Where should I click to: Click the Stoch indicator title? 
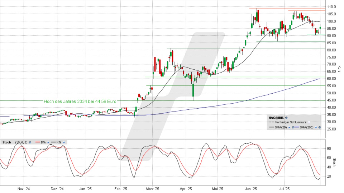coord(7,143)
